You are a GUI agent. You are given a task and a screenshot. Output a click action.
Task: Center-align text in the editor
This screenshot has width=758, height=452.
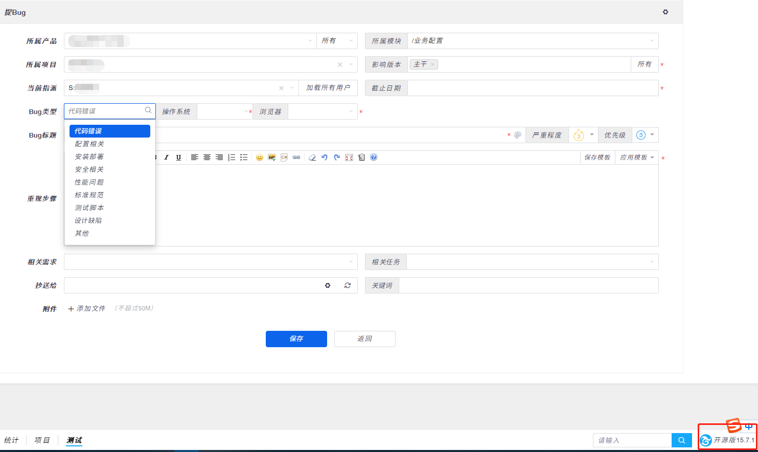click(x=207, y=157)
